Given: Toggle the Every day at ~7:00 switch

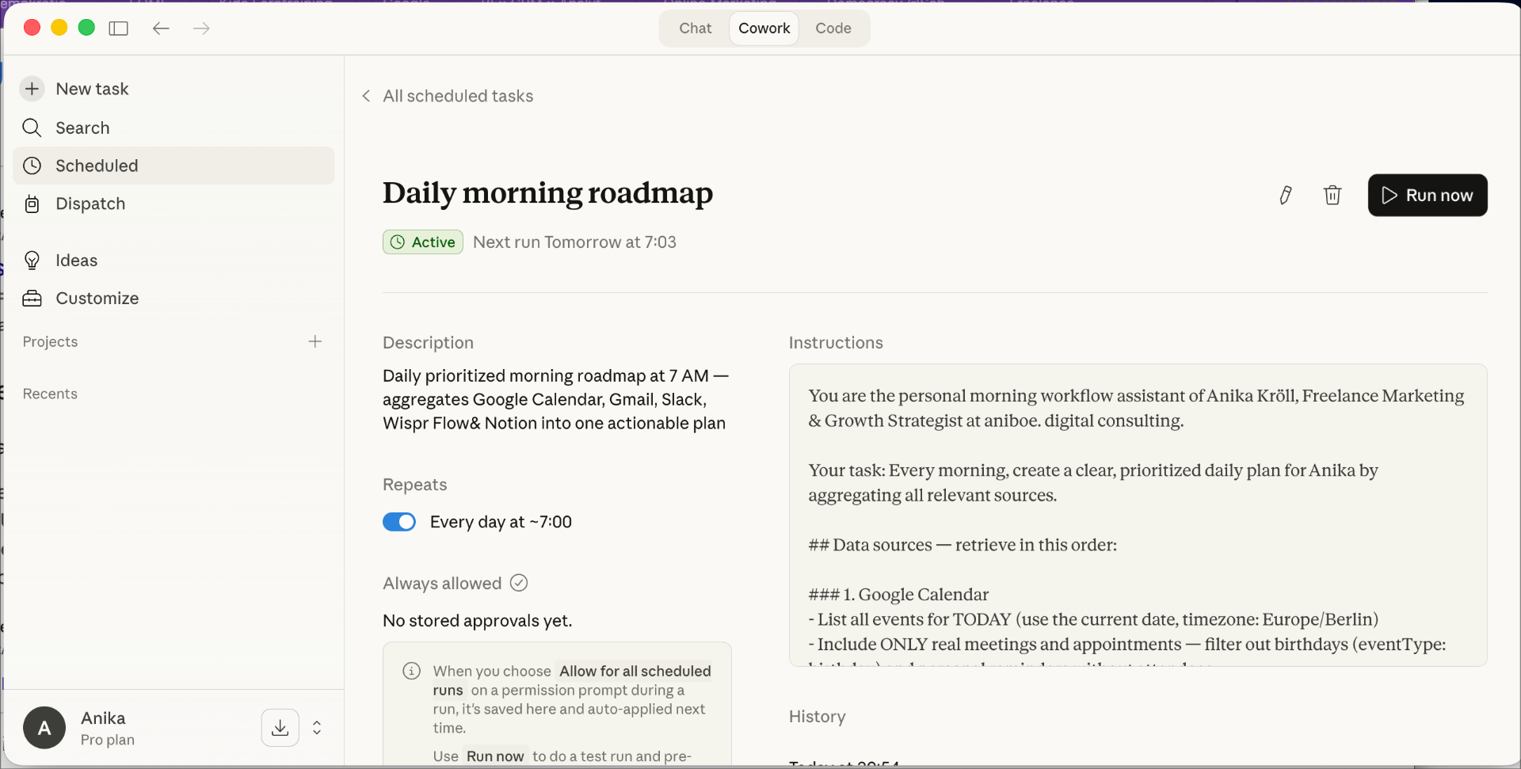Looking at the screenshot, I should click(399, 522).
